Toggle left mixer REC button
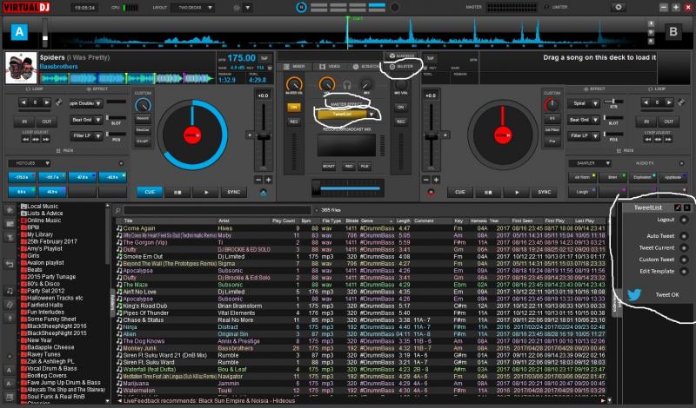Image resolution: width=696 pixels, height=408 pixels. [294, 122]
